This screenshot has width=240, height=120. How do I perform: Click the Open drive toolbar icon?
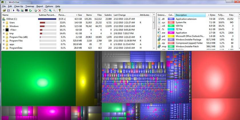coord(4,10)
